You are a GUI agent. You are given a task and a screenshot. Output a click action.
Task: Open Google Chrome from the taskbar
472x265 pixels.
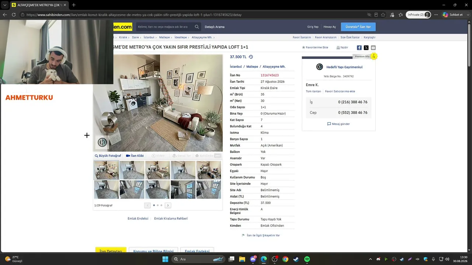click(285, 259)
